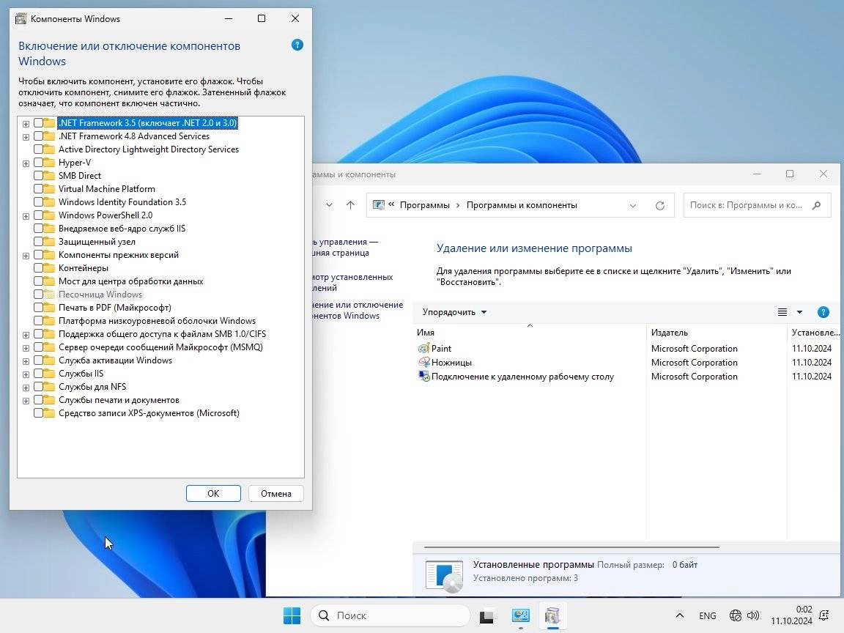Click the blue help icon in Windows Features dialog
The image size is (844, 633).
pos(297,45)
